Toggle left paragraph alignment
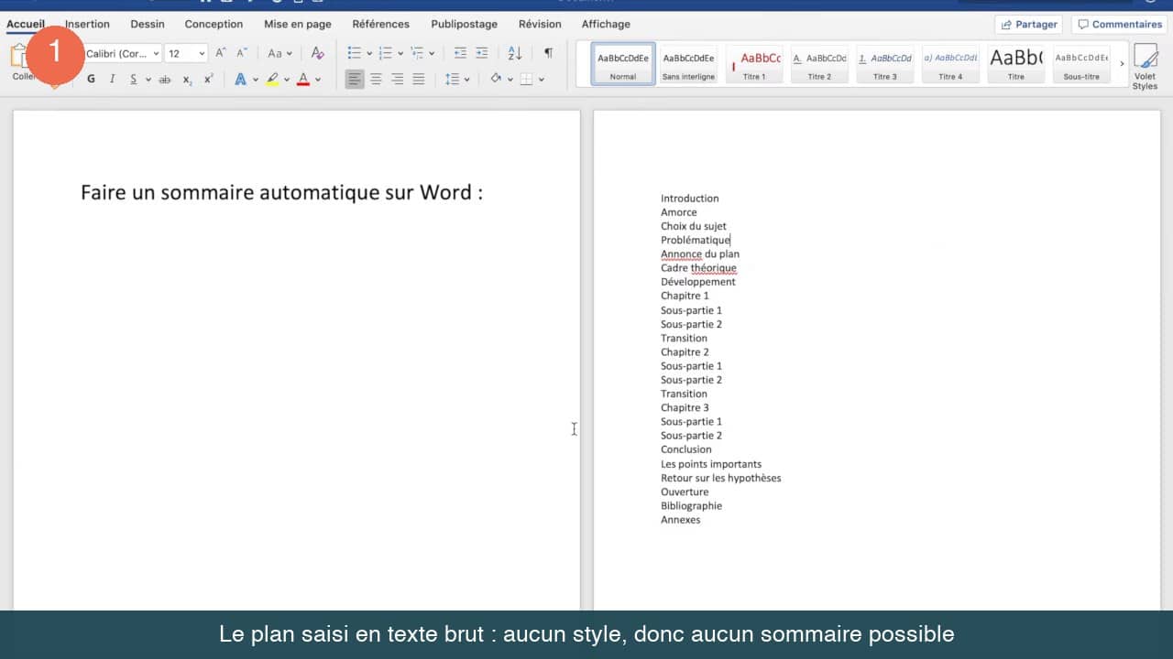 click(355, 80)
